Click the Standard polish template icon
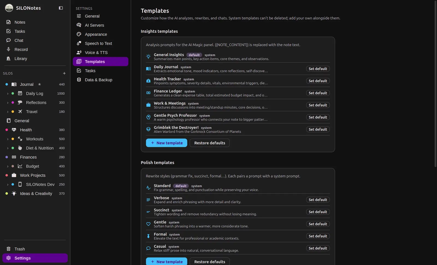 pos(148,188)
